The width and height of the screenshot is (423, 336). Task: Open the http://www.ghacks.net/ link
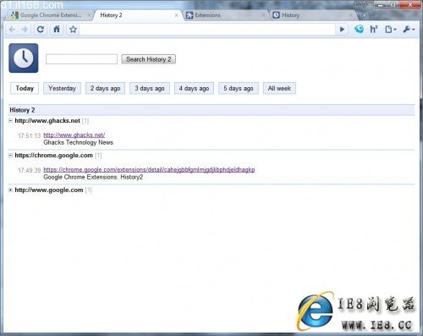point(74,135)
